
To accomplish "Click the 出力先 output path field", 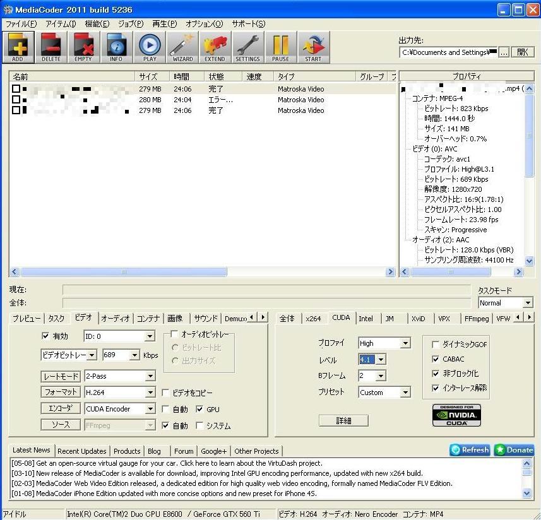I will click(449, 52).
